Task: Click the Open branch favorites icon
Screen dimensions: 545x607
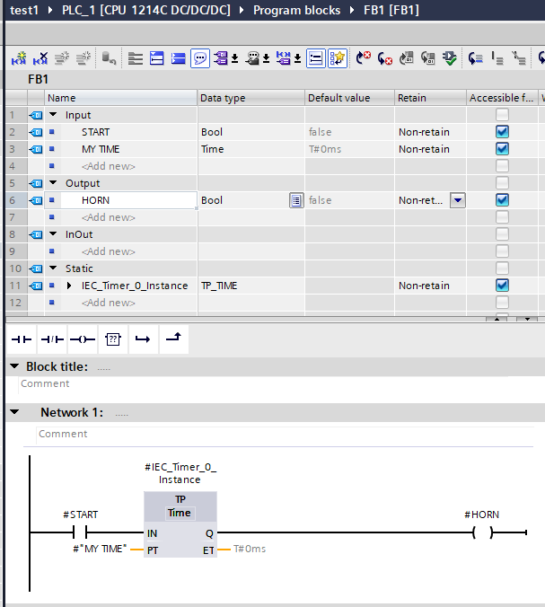Action: 144,339
